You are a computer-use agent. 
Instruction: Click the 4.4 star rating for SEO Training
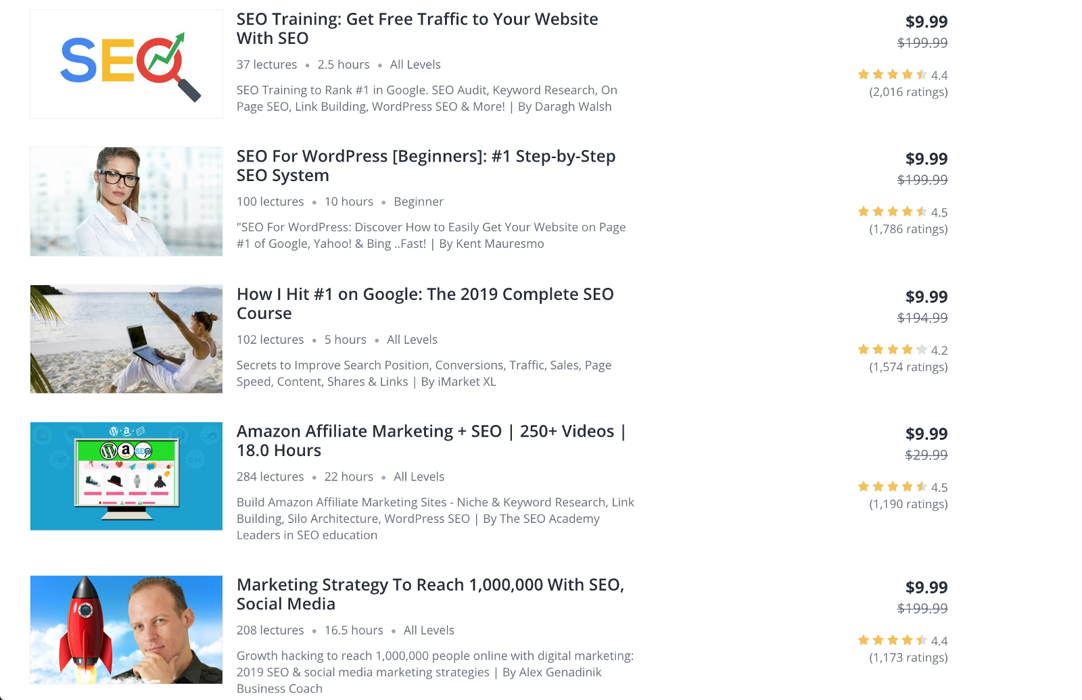pyautogui.click(x=893, y=75)
